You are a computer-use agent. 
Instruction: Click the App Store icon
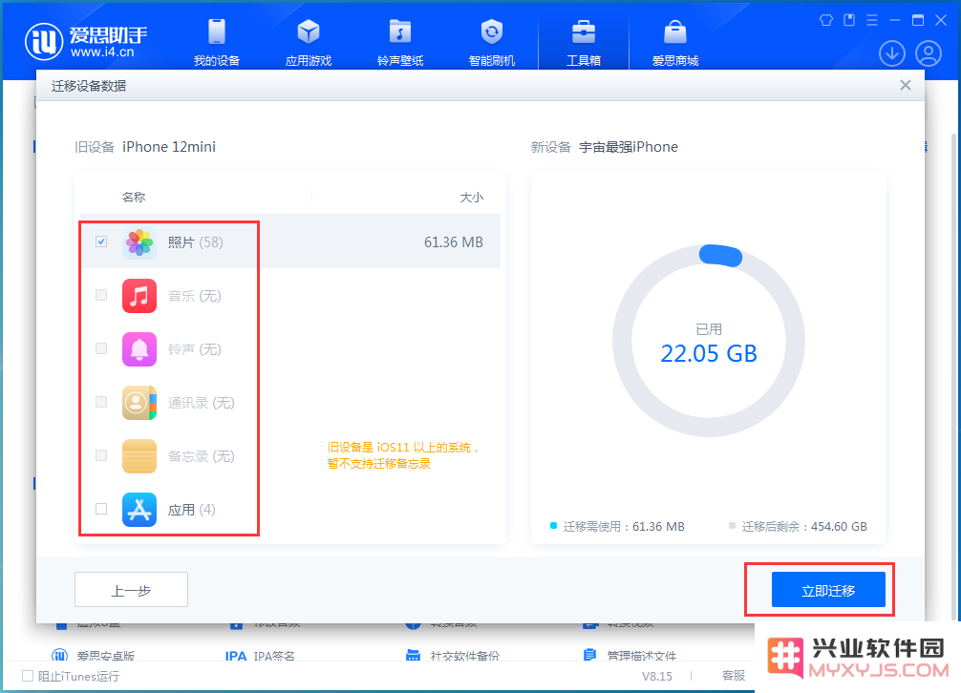click(139, 510)
